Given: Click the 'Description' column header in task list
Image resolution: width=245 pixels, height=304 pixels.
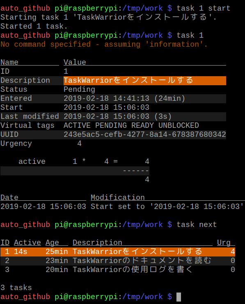Looking at the screenshot, I should (x=97, y=243).
